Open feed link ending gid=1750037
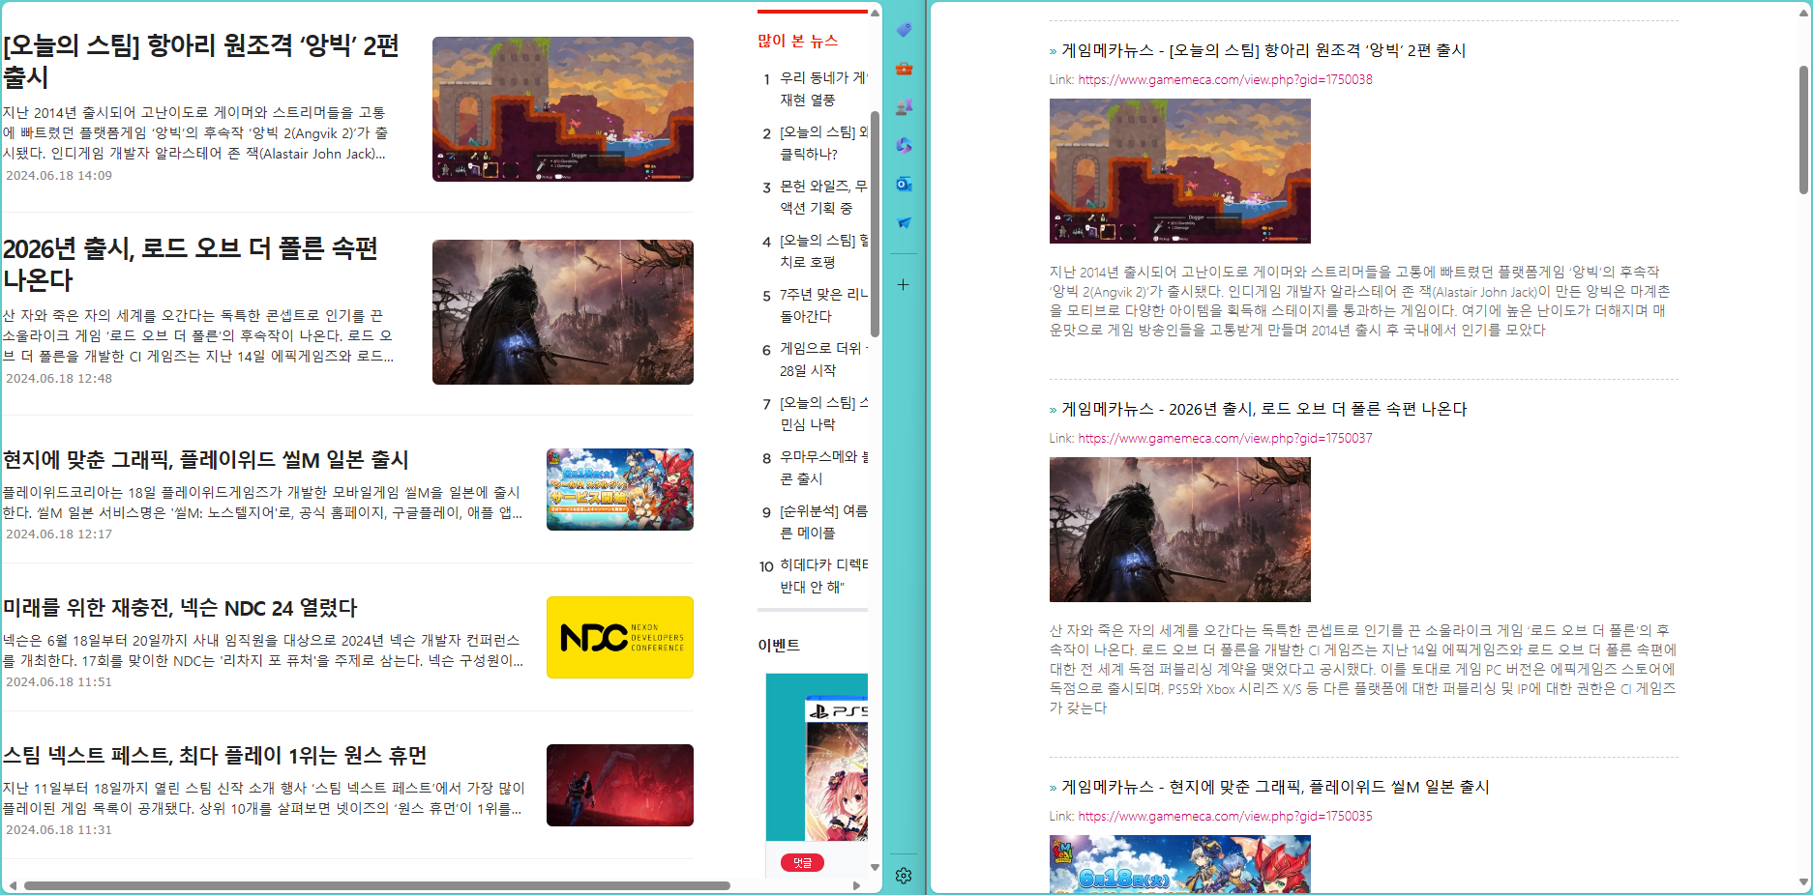Screen dimensions: 1813x895 (x=1225, y=438)
